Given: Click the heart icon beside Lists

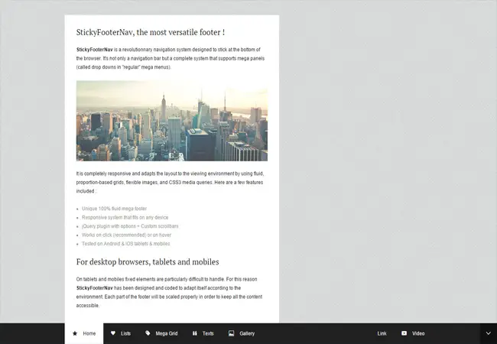Looking at the screenshot, I should pyautogui.click(x=113, y=333).
